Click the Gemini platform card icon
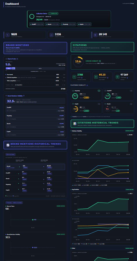The width and height of the screenshot is (137, 261). (x=105, y=104)
